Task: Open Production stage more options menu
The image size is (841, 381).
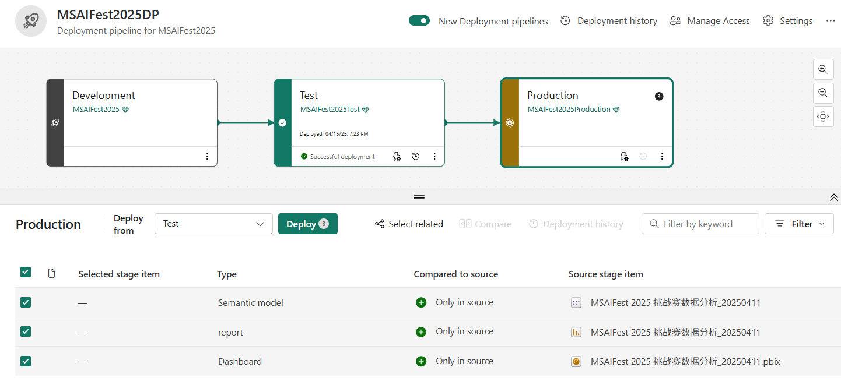Action: [662, 157]
